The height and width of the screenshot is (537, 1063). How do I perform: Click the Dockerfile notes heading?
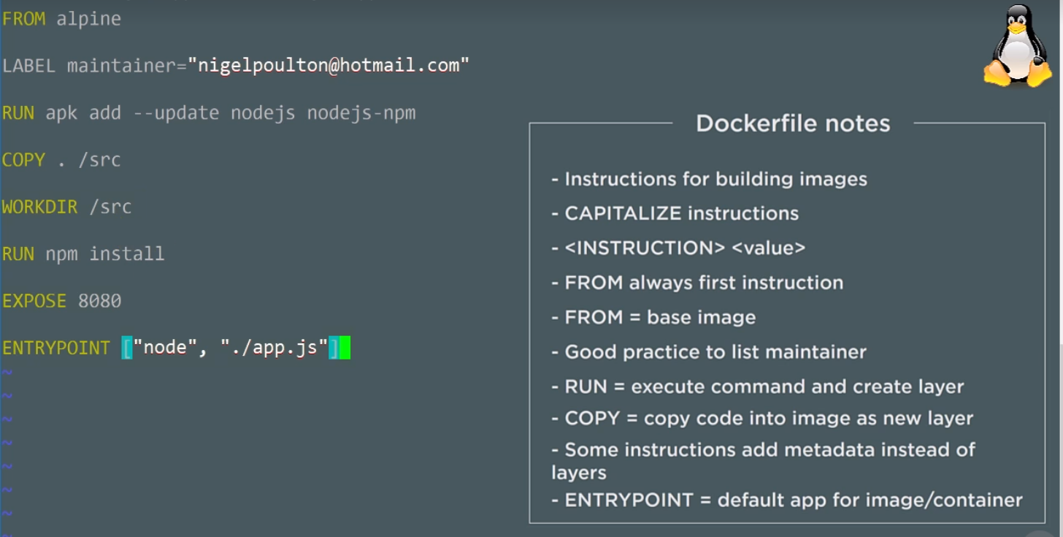pos(793,123)
